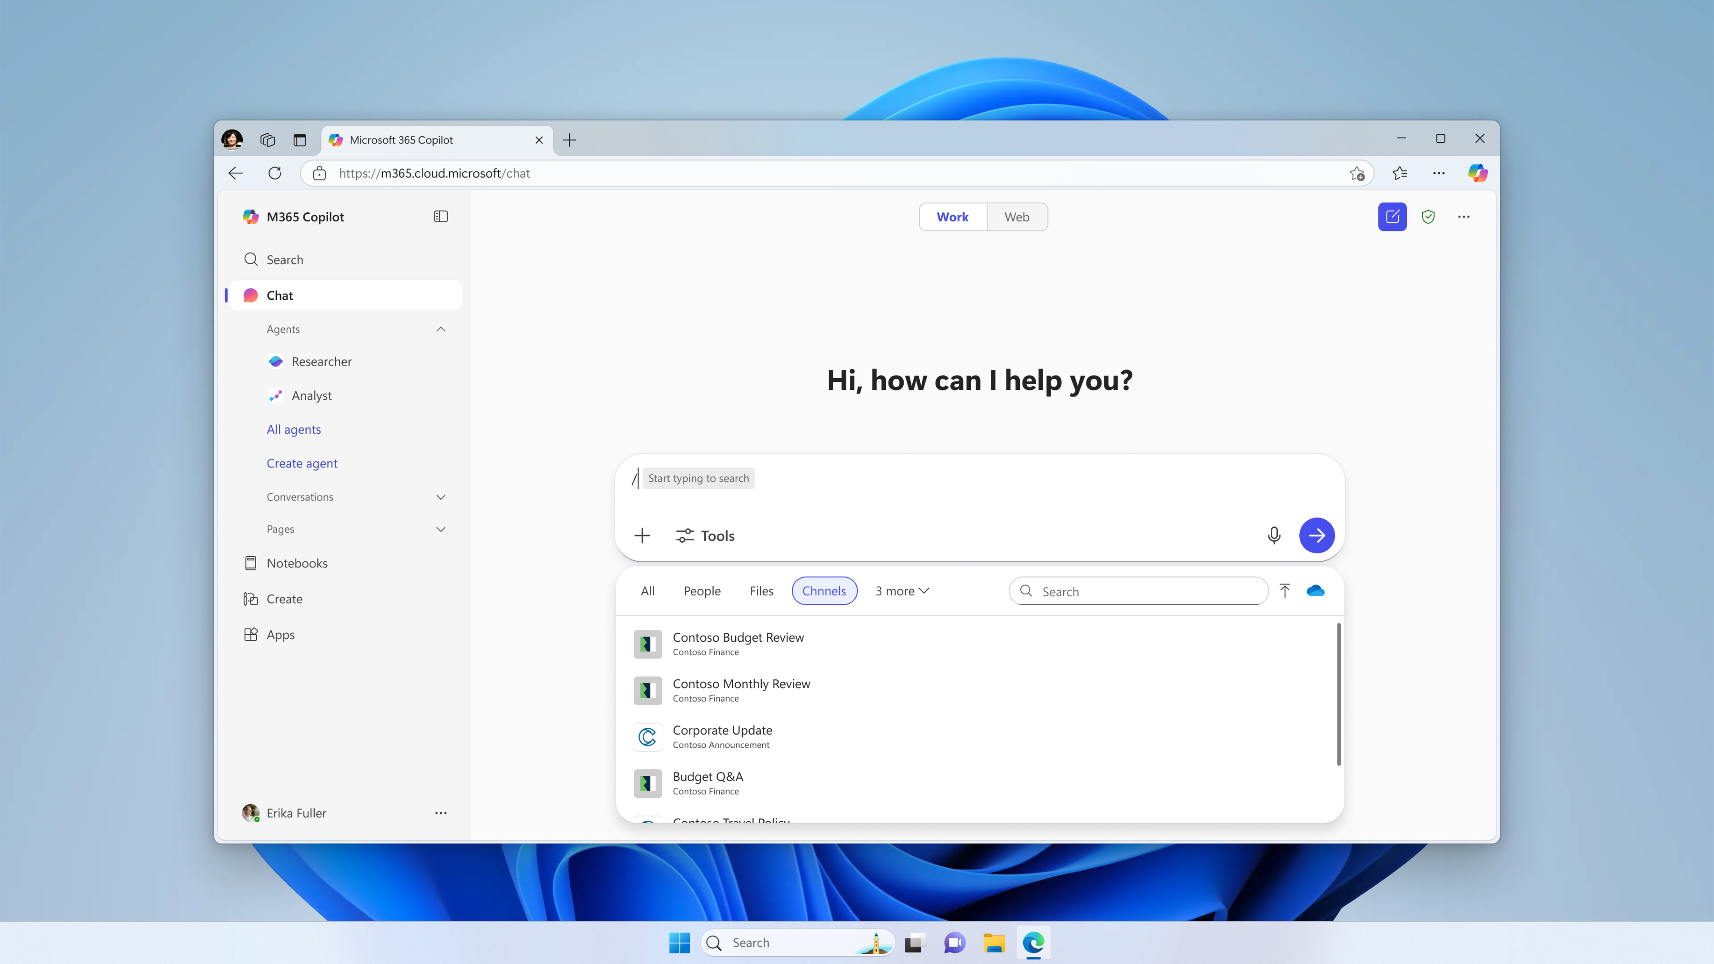Image resolution: width=1714 pixels, height=964 pixels.
Task: Click the Create agent link
Action: point(301,463)
